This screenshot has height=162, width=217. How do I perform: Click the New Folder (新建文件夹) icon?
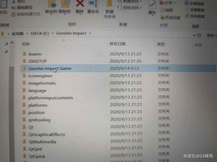[x=109, y=4]
